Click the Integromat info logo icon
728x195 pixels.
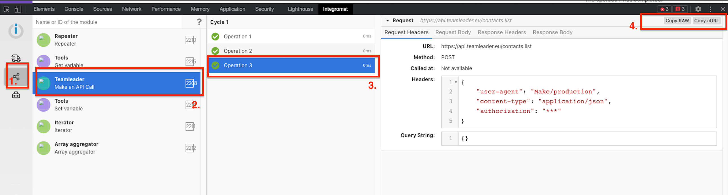[16, 31]
